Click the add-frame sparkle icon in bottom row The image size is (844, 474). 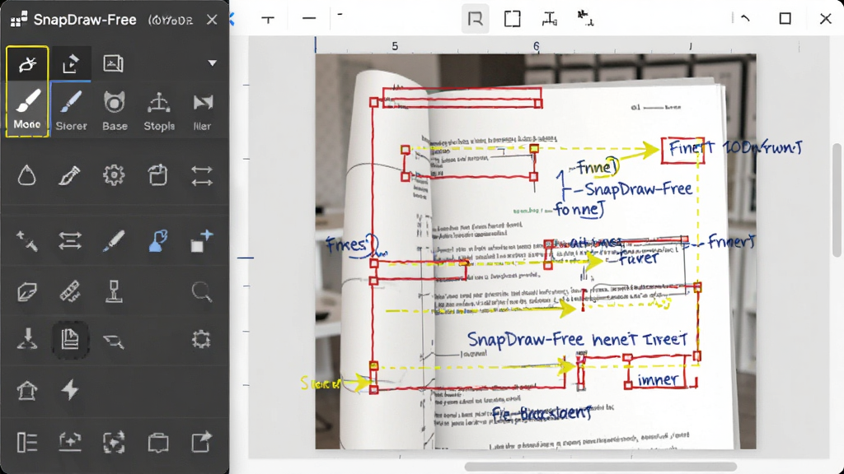pyautogui.click(x=71, y=442)
